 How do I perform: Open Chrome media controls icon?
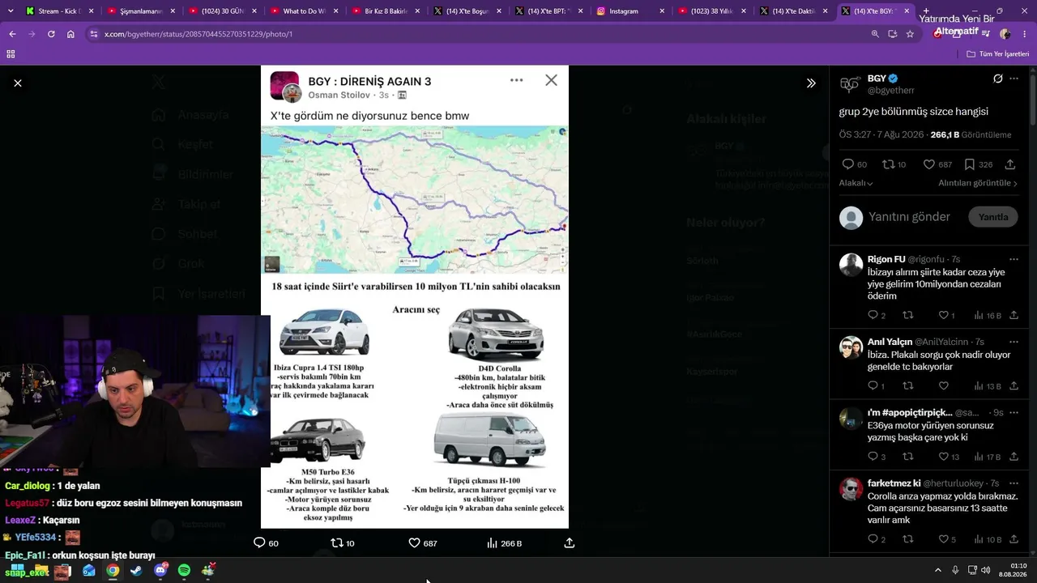click(x=986, y=34)
